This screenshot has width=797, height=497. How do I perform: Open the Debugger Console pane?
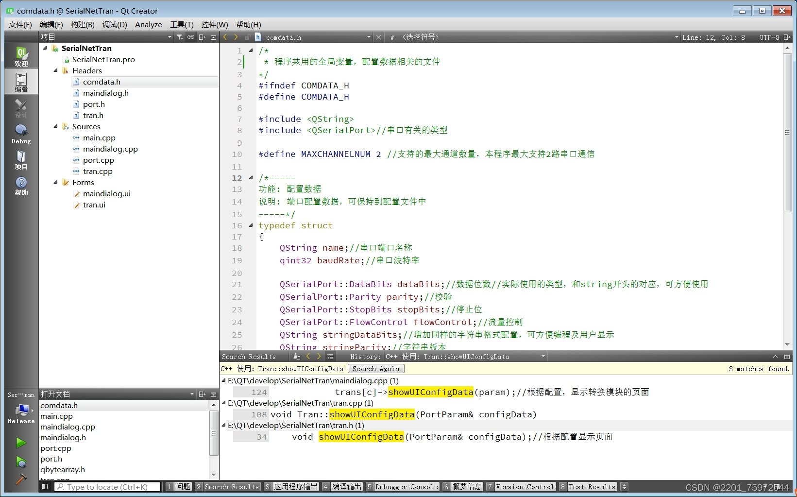pos(403,486)
